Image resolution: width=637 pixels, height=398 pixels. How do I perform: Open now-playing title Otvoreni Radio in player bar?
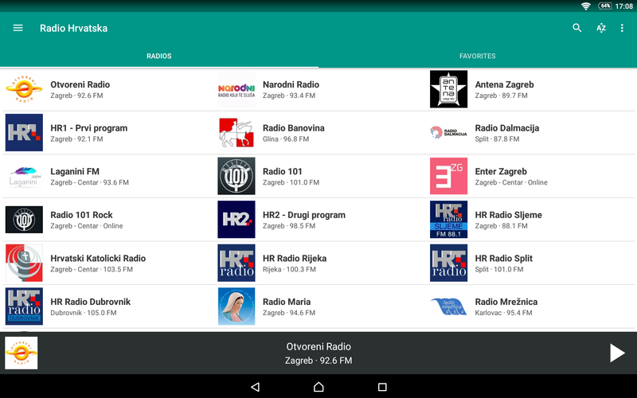pos(318,346)
